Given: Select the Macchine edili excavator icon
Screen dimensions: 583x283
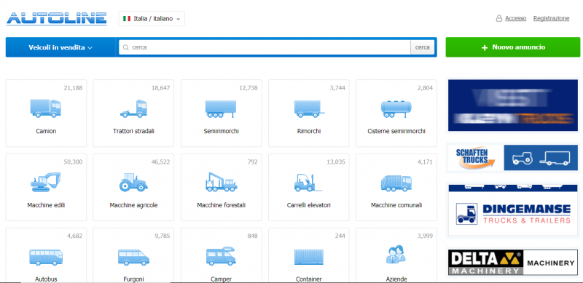Looking at the screenshot, I should click(46, 182).
